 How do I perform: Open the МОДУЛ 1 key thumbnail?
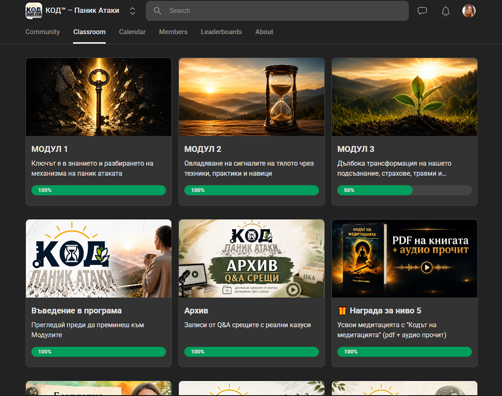click(x=99, y=97)
